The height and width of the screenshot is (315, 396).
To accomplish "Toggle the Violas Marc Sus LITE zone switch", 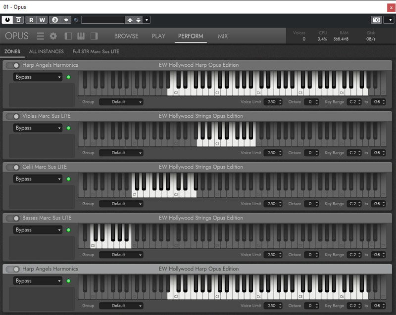I will 13,116.
